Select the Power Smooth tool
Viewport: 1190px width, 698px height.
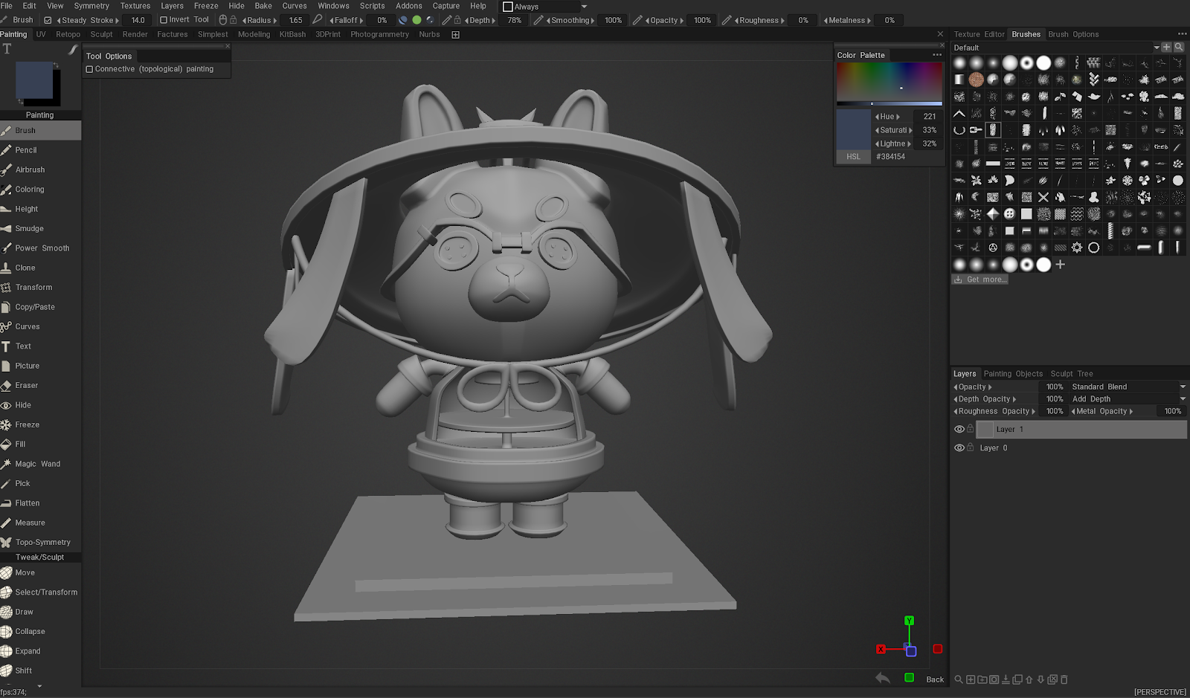(40, 248)
